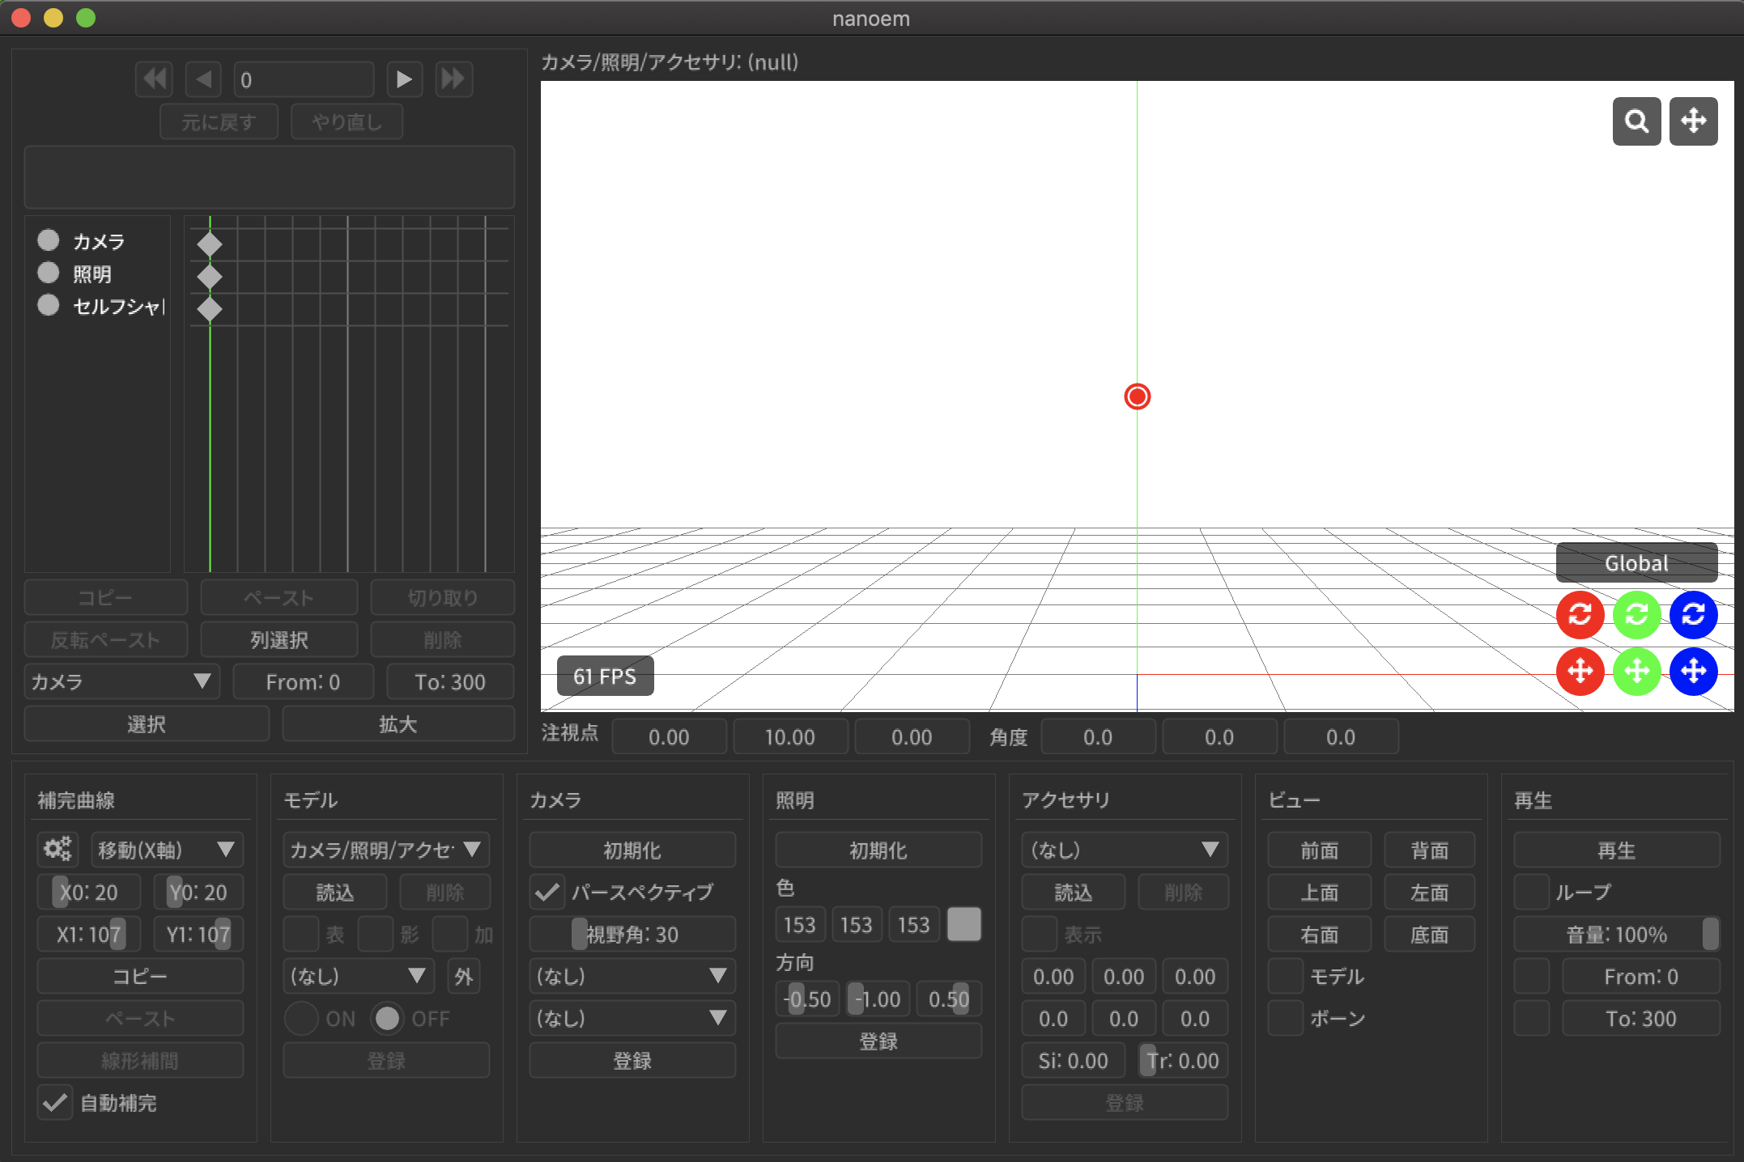The height and width of the screenshot is (1162, 1744).
Task: Click the 左面 view button
Action: [1429, 892]
